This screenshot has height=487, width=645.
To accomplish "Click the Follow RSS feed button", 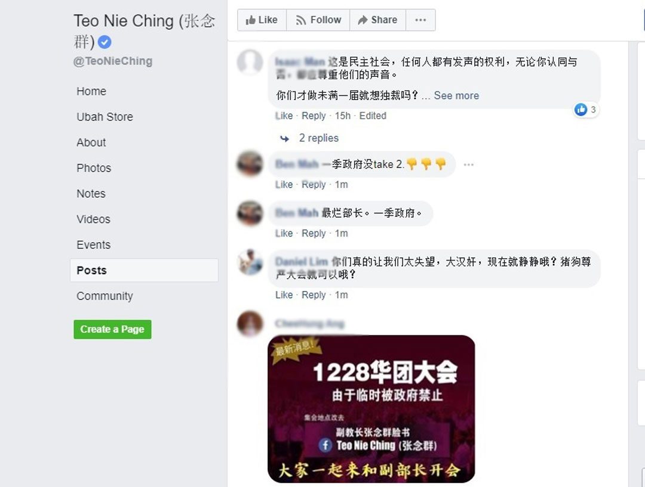I will [318, 20].
